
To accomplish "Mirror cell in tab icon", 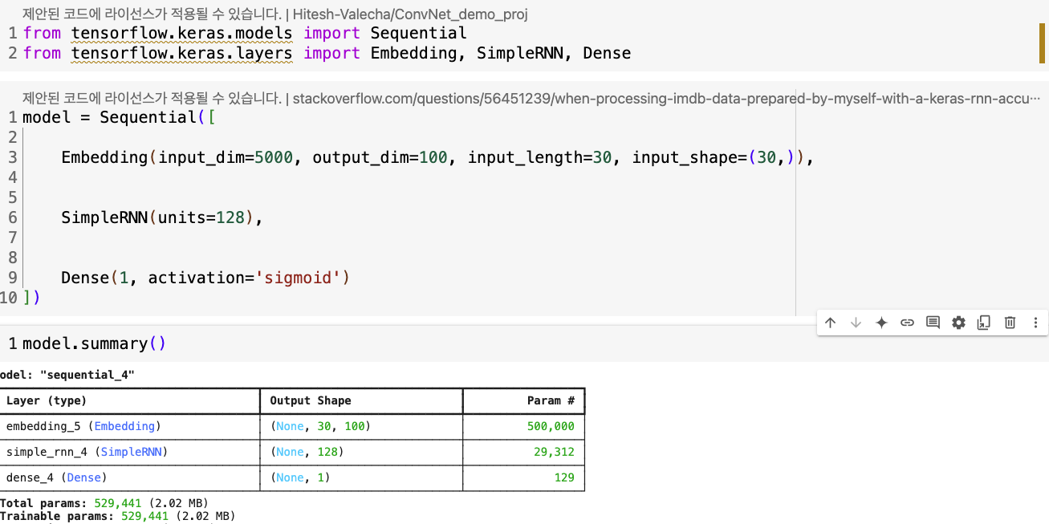I will [x=984, y=323].
